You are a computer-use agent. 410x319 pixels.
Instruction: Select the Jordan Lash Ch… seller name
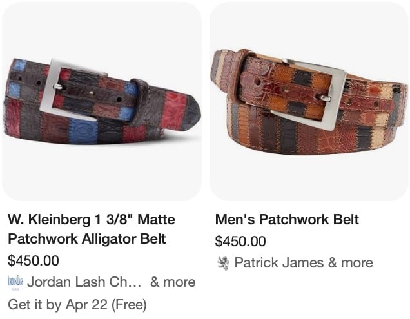(x=84, y=282)
